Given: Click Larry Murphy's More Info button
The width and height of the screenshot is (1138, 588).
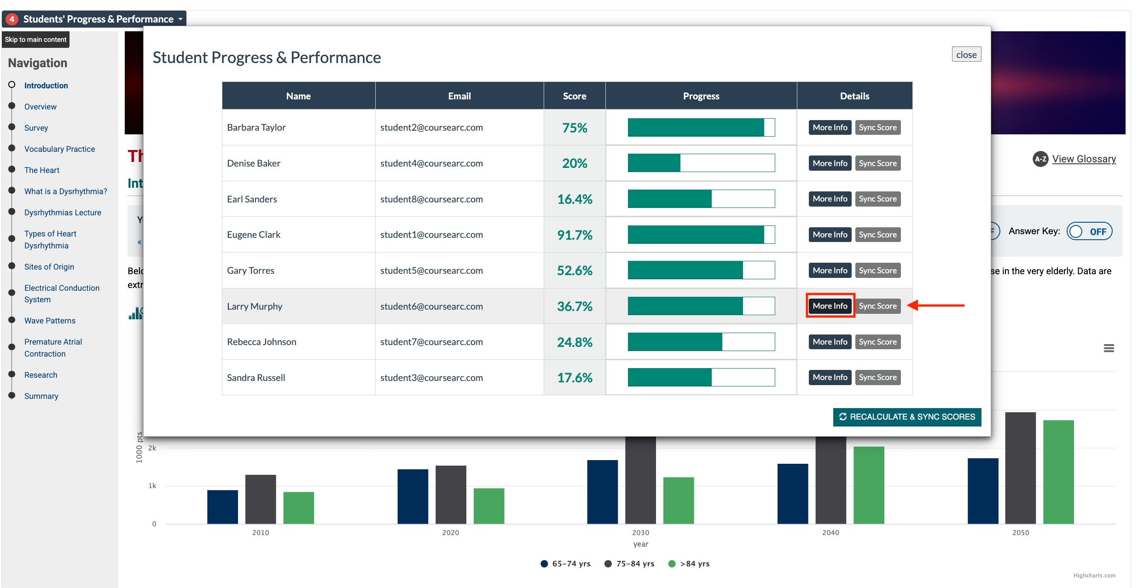Looking at the screenshot, I should 830,306.
